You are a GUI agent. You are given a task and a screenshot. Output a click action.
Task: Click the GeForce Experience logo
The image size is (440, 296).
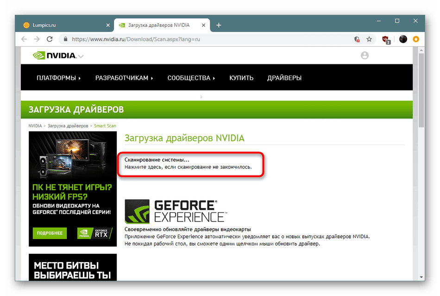coord(176,212)
